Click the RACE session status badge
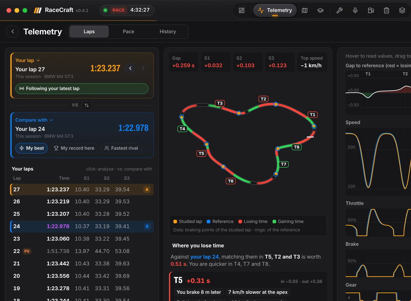This screenshot has height=301, width=411. (118, 10)
